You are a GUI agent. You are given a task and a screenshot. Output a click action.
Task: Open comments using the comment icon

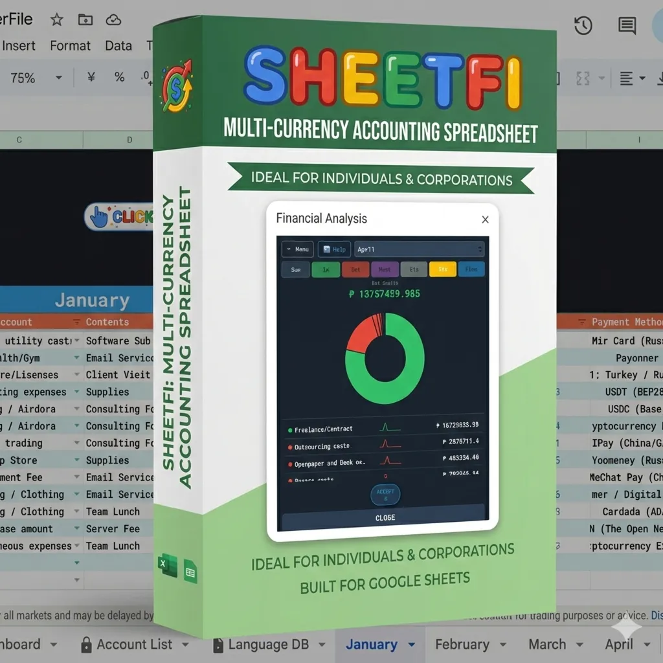coord(625,25)
